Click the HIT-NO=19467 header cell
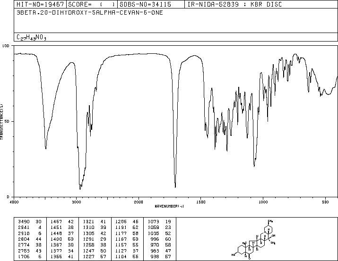The width and height of the screenshot is (338, 261). [x=40, y=4]
